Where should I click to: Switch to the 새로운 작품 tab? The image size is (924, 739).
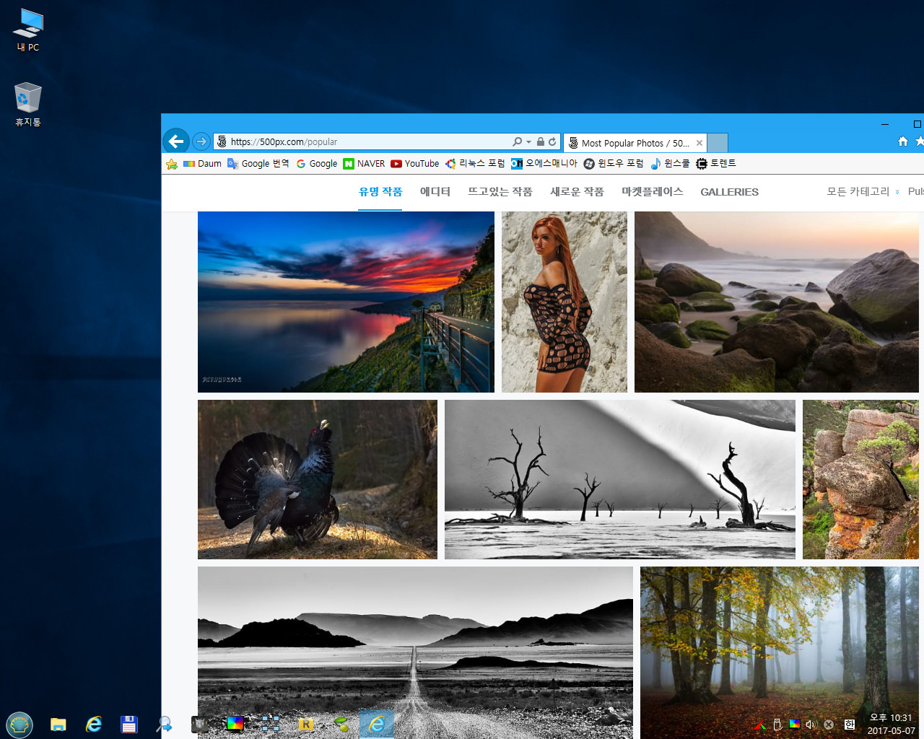[577, 192]
